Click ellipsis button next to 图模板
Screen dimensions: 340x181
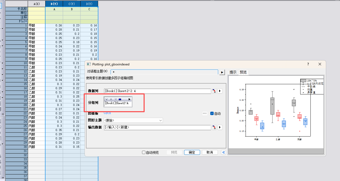tap(205, 113)
